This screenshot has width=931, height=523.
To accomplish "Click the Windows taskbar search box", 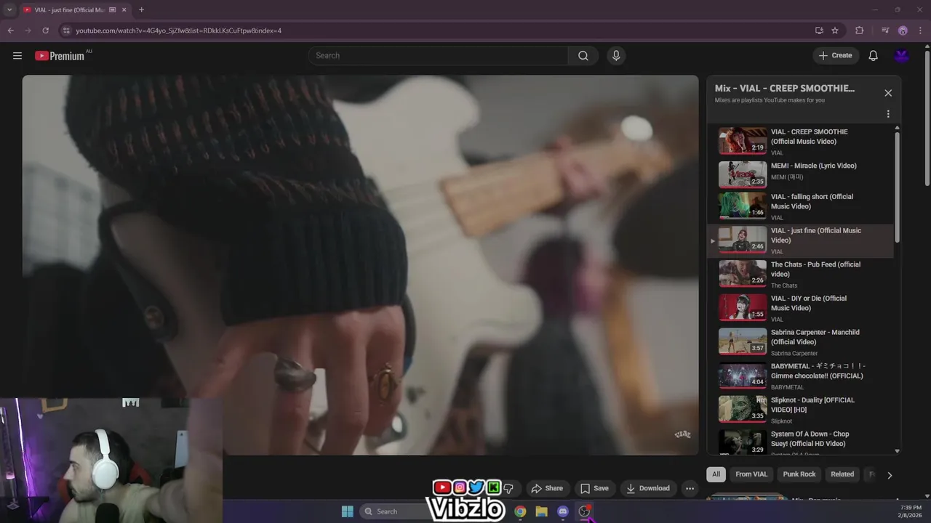I will pos(396,511).
